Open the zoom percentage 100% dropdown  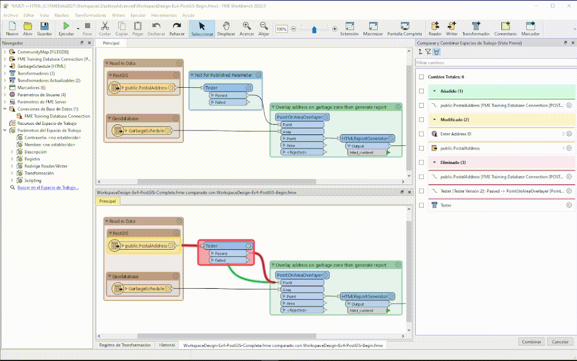click(x=281, y=30)
